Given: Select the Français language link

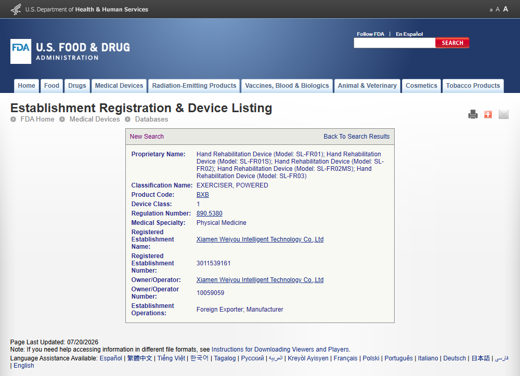Looking at the screenshot, I should click(x=346, y=358).
